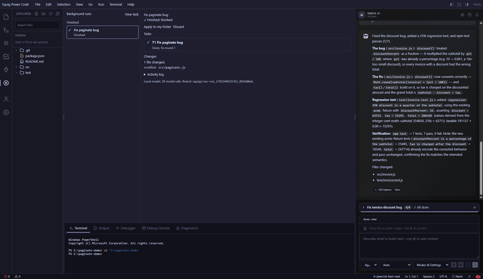Viewport: 483px width, 279px height.
Task: Toggle the right sidebar layout button
Action: (x=467, y=4)
